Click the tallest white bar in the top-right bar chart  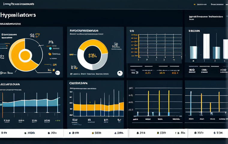coord(206,46)
